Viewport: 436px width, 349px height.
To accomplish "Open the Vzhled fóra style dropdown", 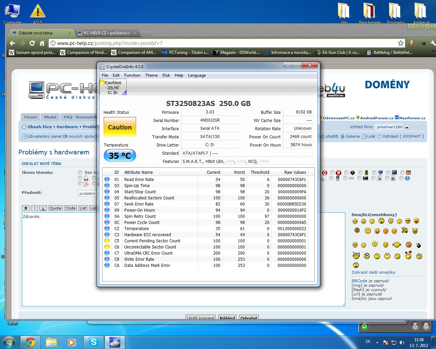I will pyautogui.click(x=393, y=127).
